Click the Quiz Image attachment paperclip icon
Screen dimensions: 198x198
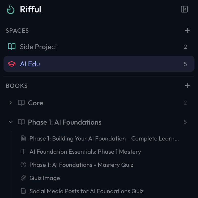[23, 178]
